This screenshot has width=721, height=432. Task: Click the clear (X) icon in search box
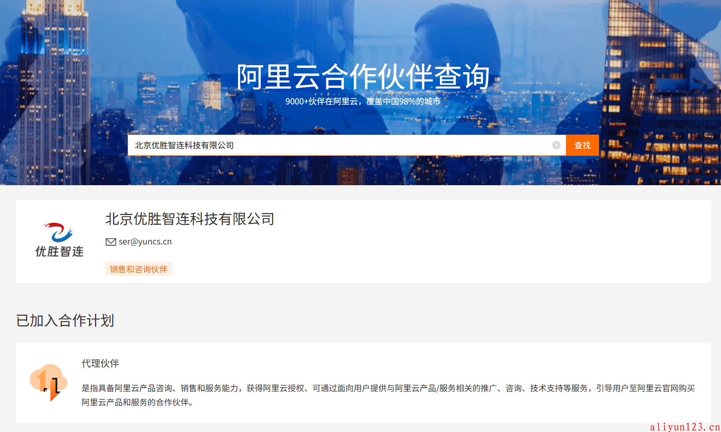click(556, 145)
